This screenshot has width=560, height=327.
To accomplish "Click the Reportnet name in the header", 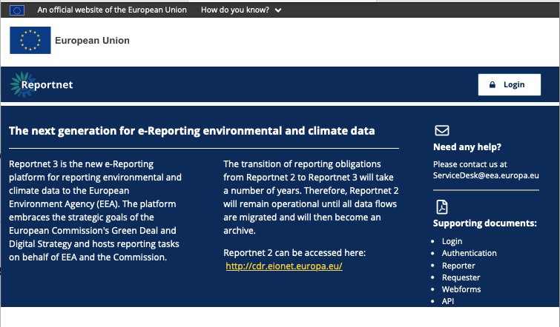I will [47, 85].
